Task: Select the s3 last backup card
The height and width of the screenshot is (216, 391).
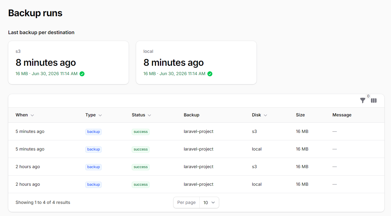Action: coord(68,62)
